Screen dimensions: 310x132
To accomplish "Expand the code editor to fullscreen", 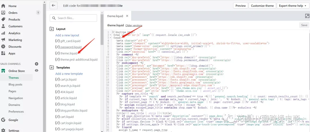I will point(307,16).
